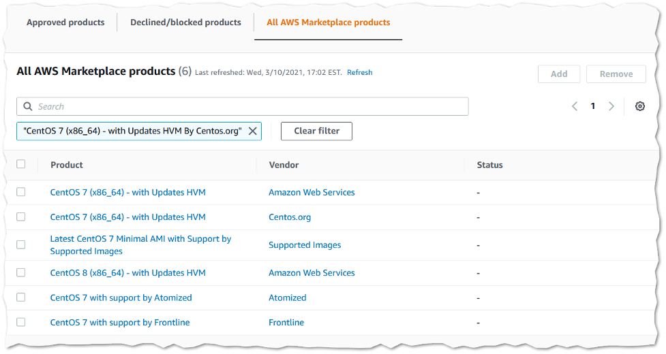
Task: Click the Add button
Action: pos(559,74)
